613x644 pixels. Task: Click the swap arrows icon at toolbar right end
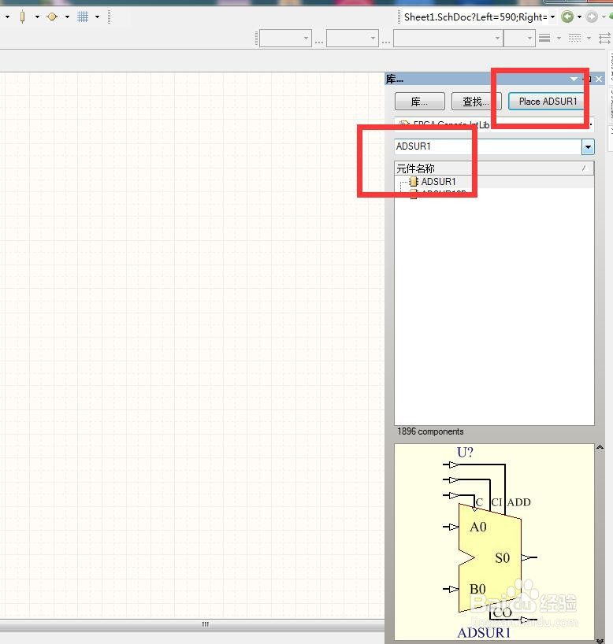(605, 39)
